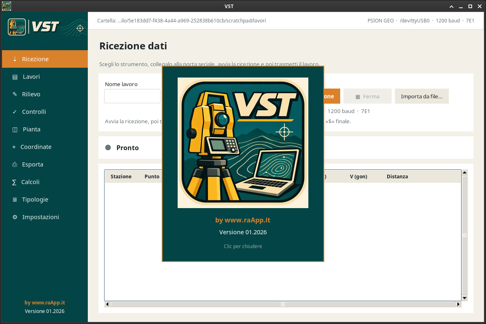Go to the Rilievo page
Screen dimensions: 486x324
pos(45,94)
